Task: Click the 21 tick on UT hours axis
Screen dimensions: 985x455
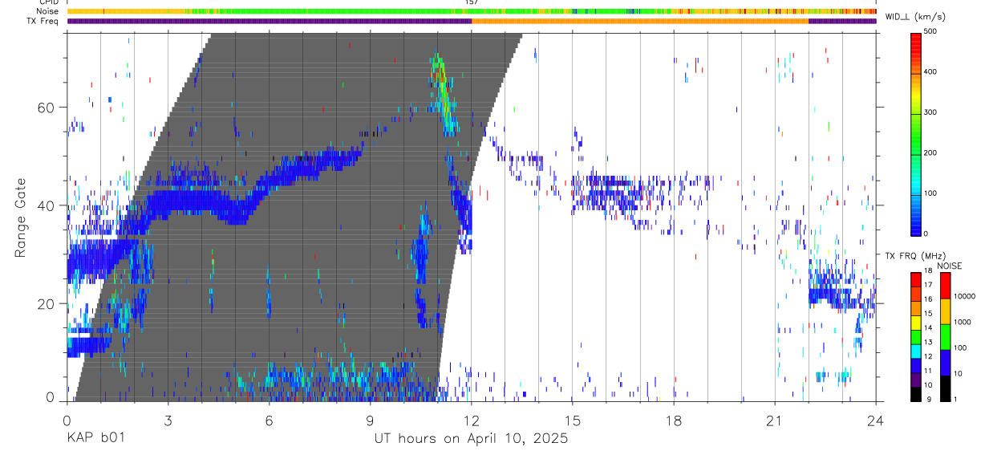Action: point(775,420)
